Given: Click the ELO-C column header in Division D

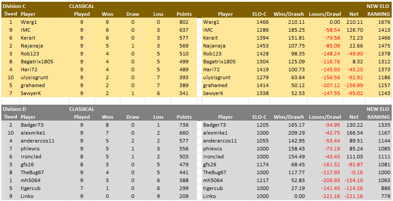Looking at the screenshot, I should pos(260,117).
